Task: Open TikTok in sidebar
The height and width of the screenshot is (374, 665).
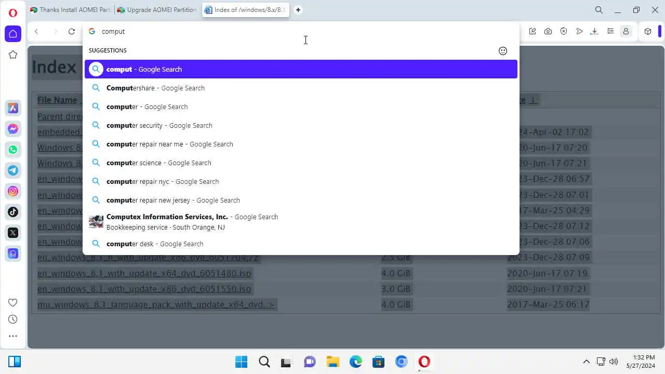Action: (13, 212)
